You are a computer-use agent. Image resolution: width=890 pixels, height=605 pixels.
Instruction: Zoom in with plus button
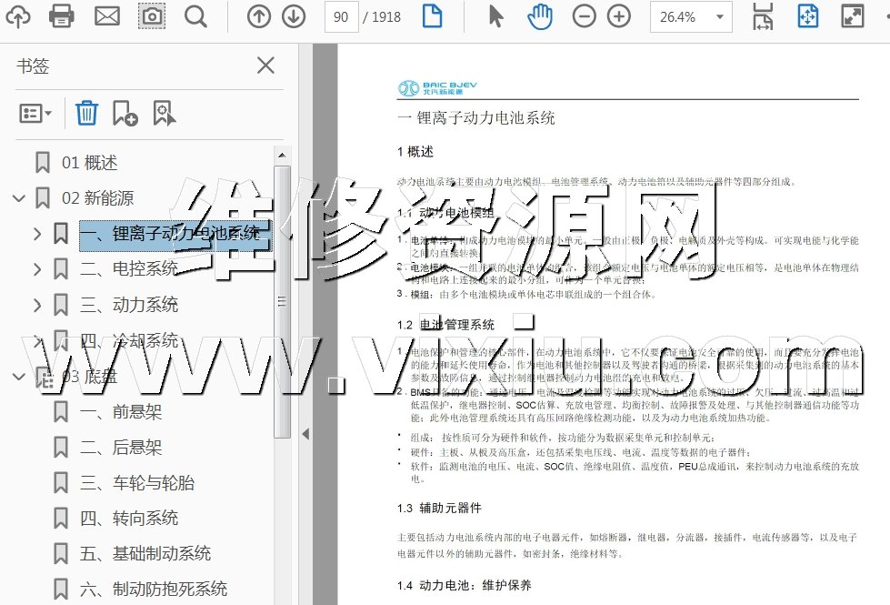pos(619,16)
